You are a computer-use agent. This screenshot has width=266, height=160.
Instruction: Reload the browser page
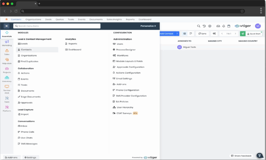(16, 11)
